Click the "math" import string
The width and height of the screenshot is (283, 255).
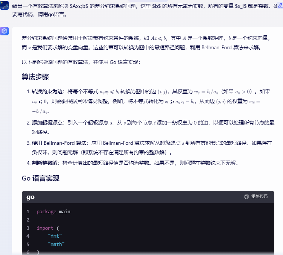click(x=56, y=244)
